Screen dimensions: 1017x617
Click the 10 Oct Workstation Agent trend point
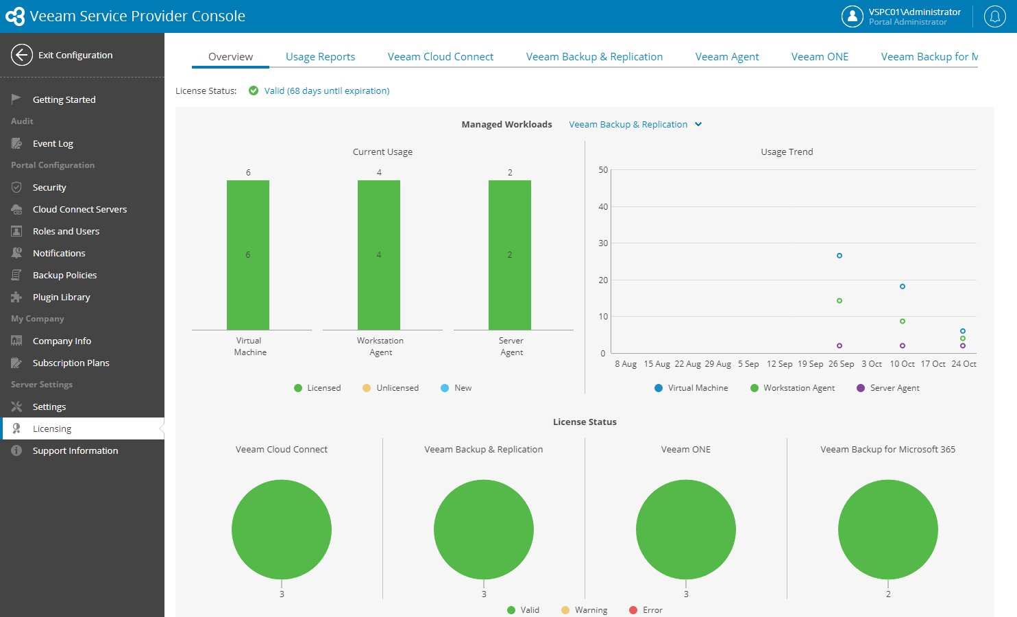coord(903,321)
